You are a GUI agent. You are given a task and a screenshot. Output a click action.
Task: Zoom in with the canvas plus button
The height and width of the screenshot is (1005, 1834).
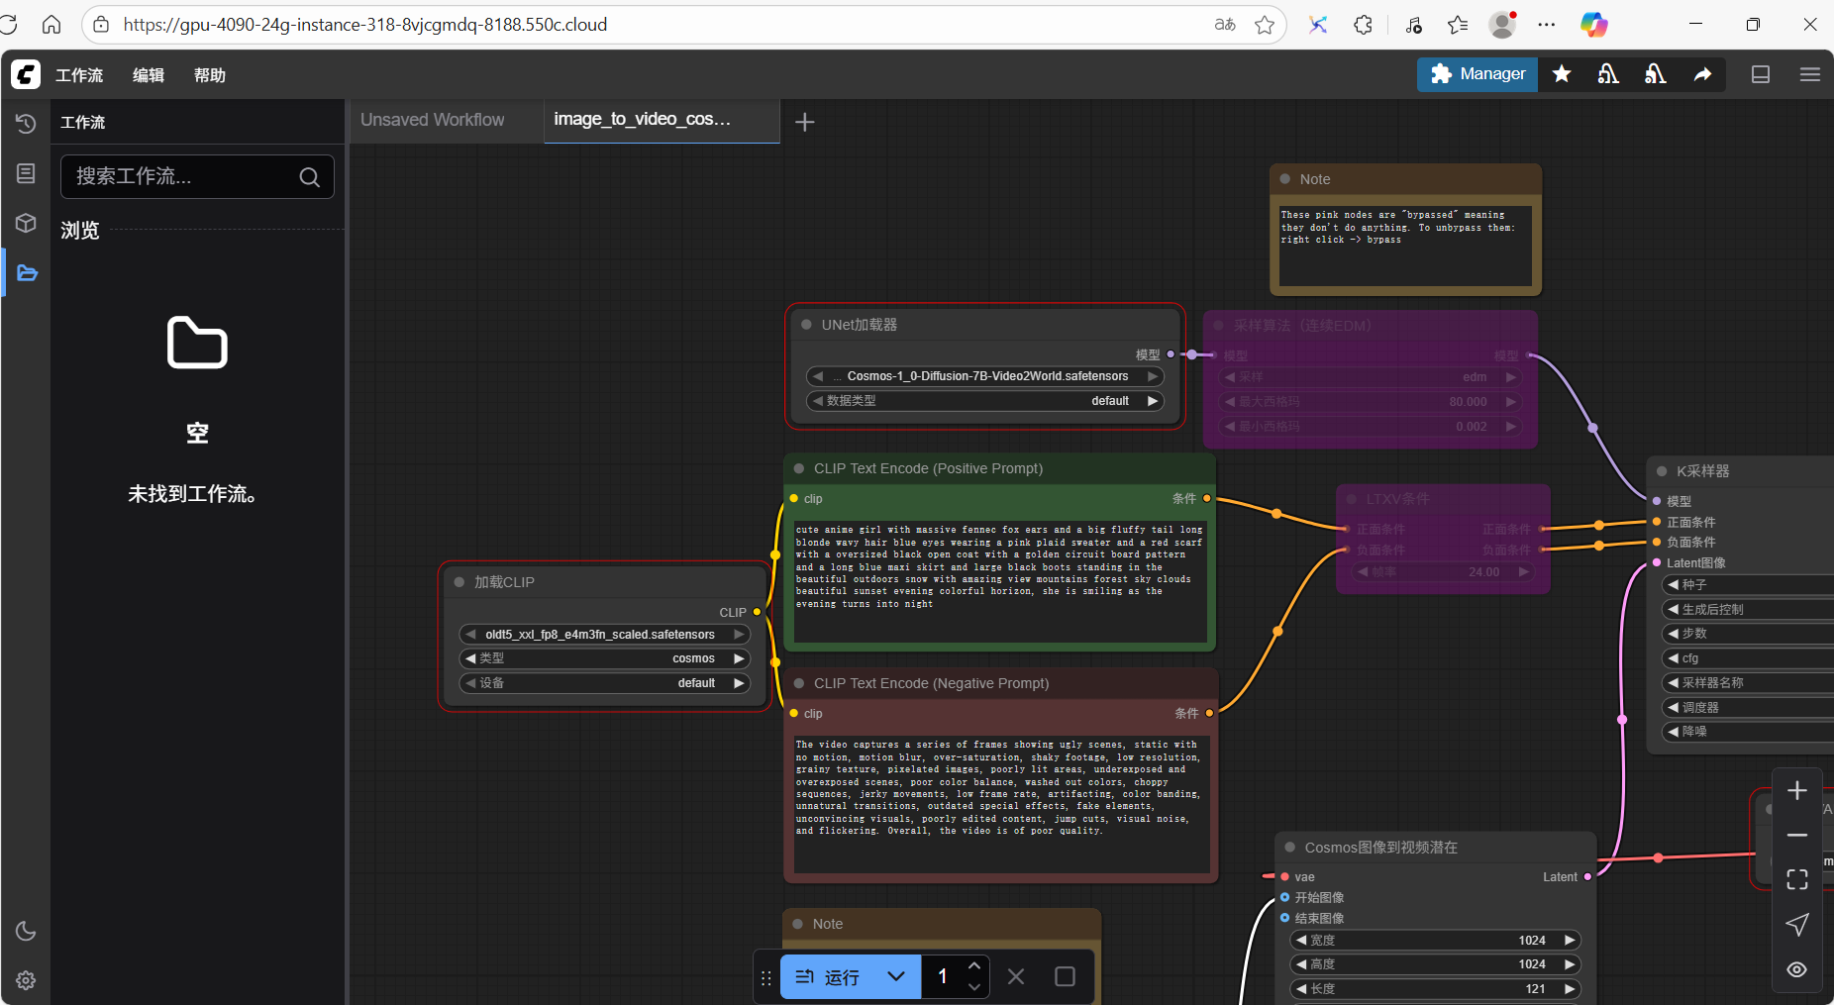pos(1796,790)
